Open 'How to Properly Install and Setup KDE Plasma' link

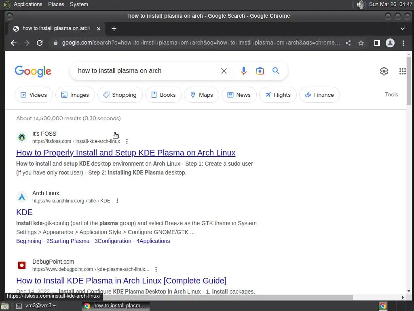coord(126,153)
